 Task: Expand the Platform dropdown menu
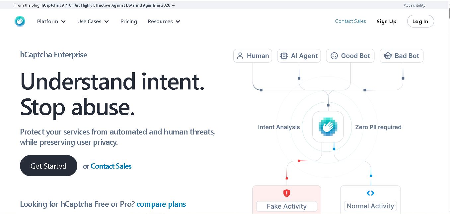[x=51, y=21]
